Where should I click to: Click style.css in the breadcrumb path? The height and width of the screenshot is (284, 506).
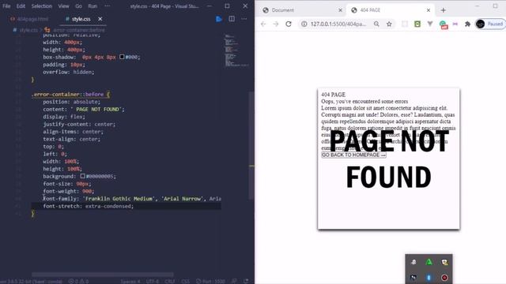[28, 30]
